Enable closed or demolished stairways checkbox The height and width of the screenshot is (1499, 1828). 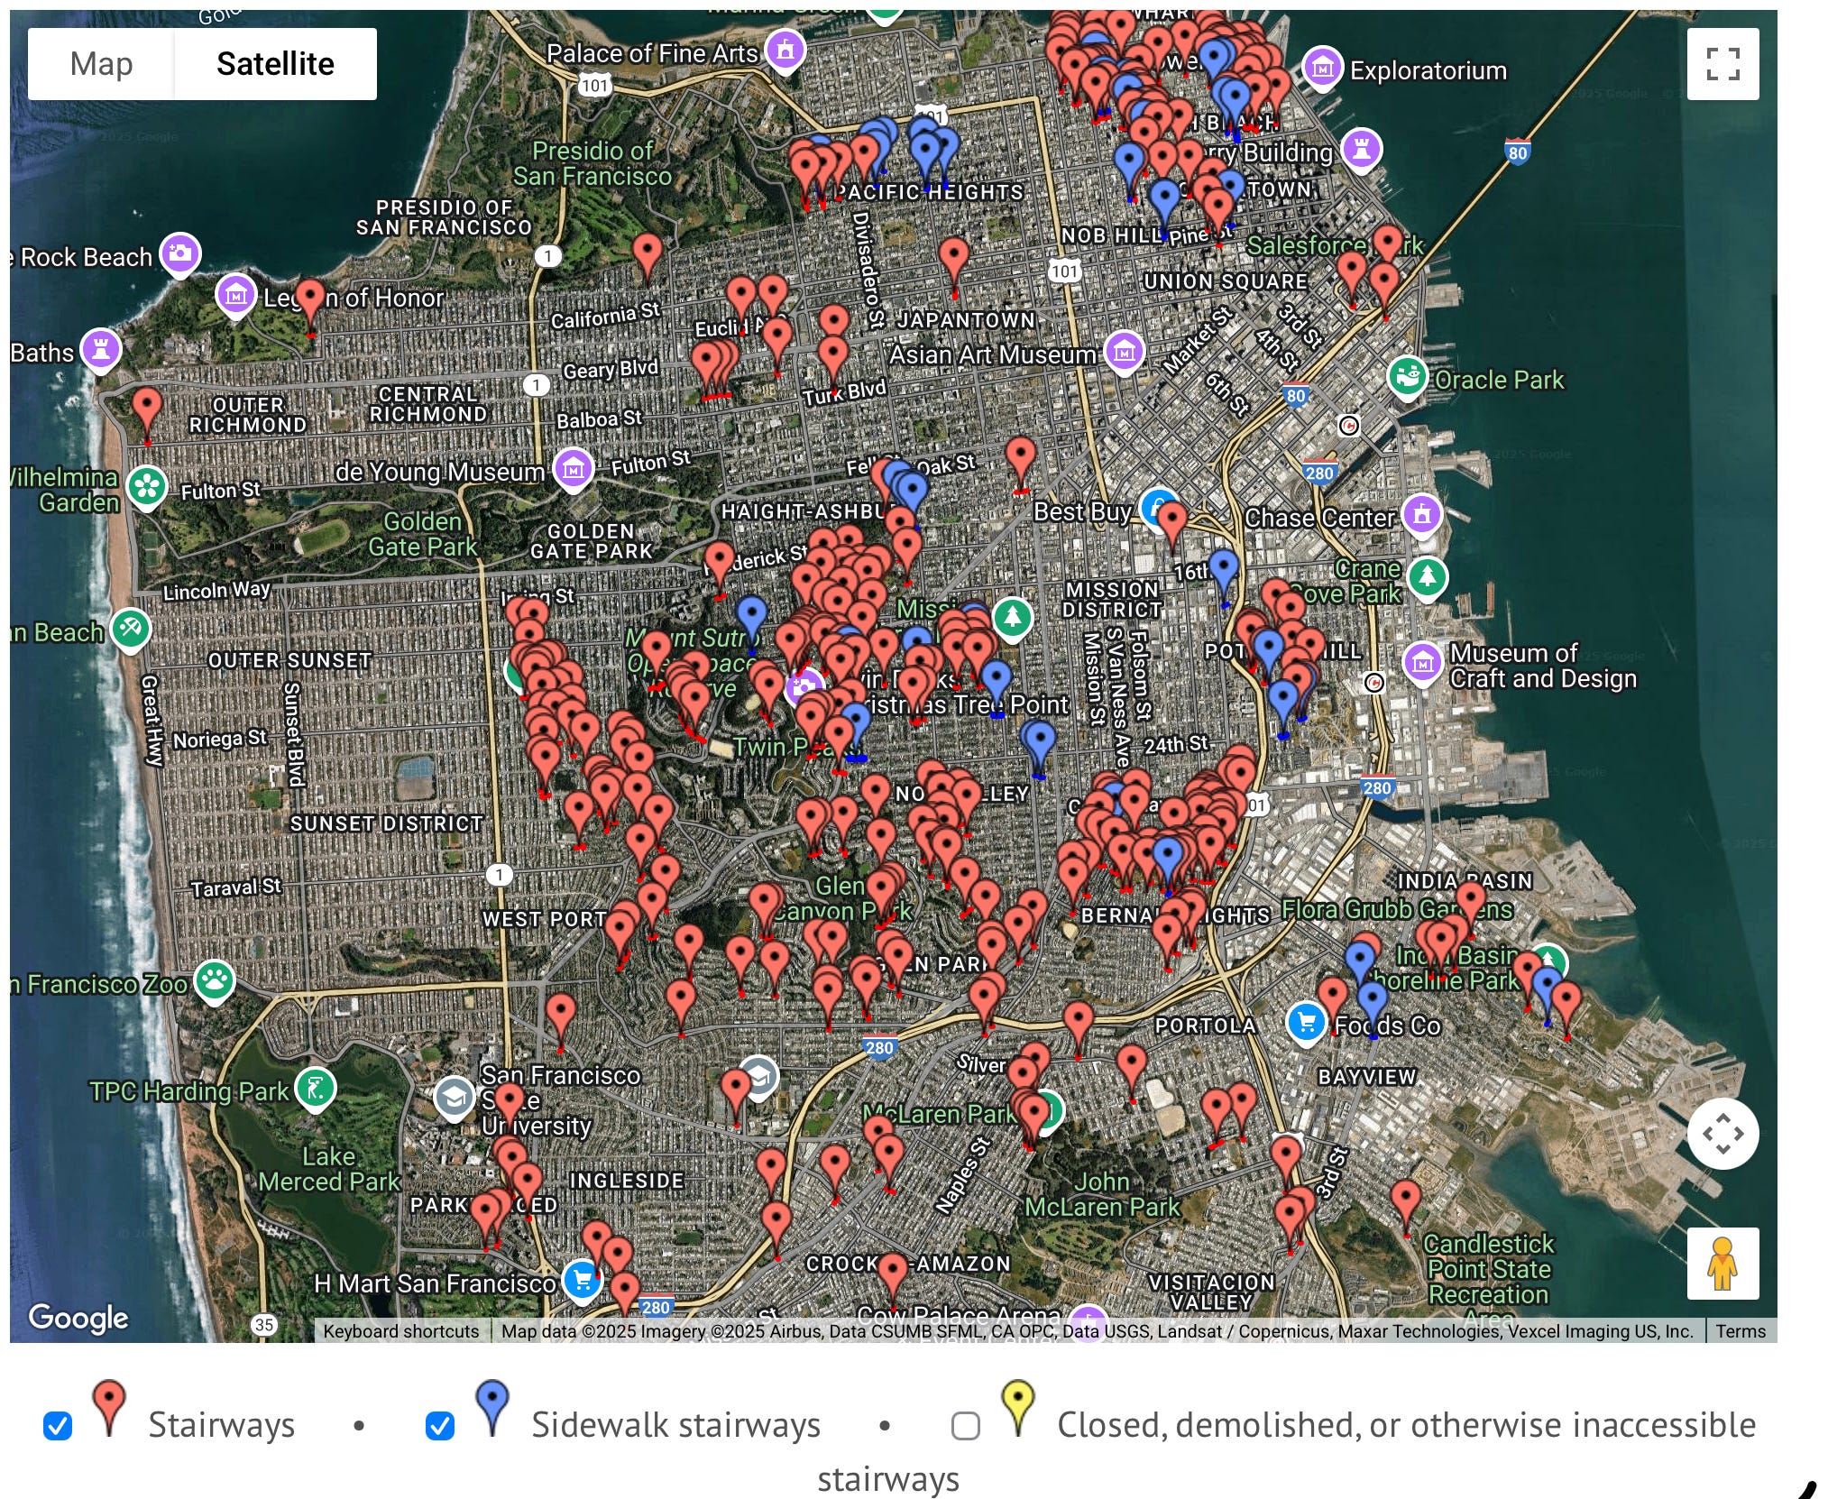[x=966, y=1426]
